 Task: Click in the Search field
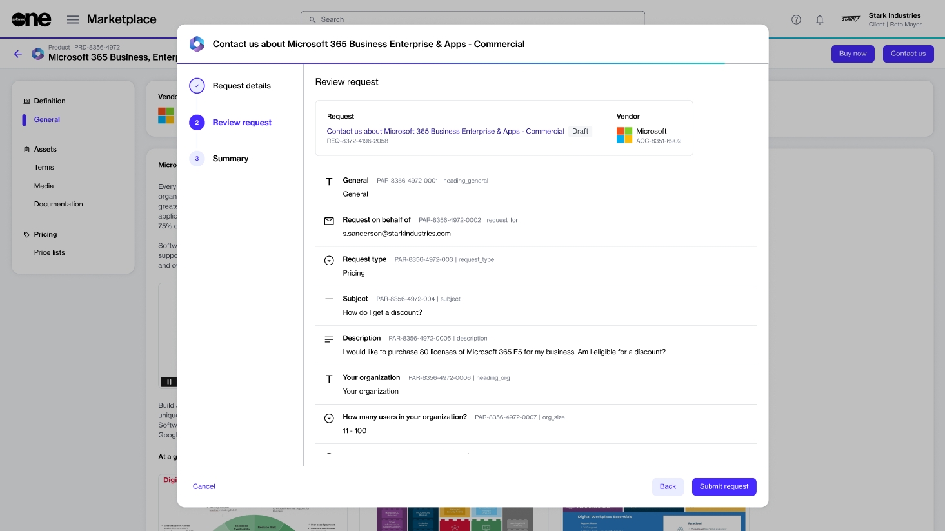click(473, 19)
